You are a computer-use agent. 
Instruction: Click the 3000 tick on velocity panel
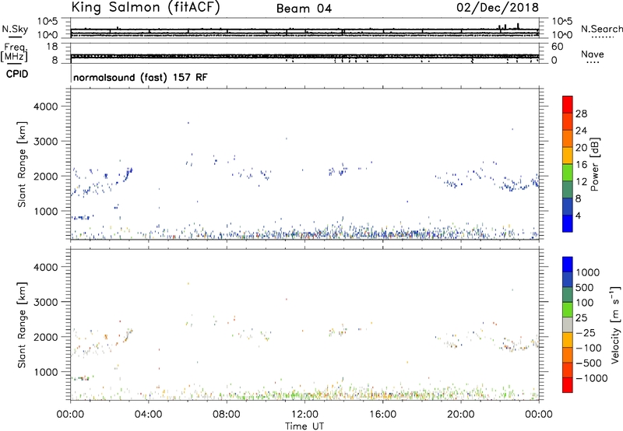click(46, 302)
